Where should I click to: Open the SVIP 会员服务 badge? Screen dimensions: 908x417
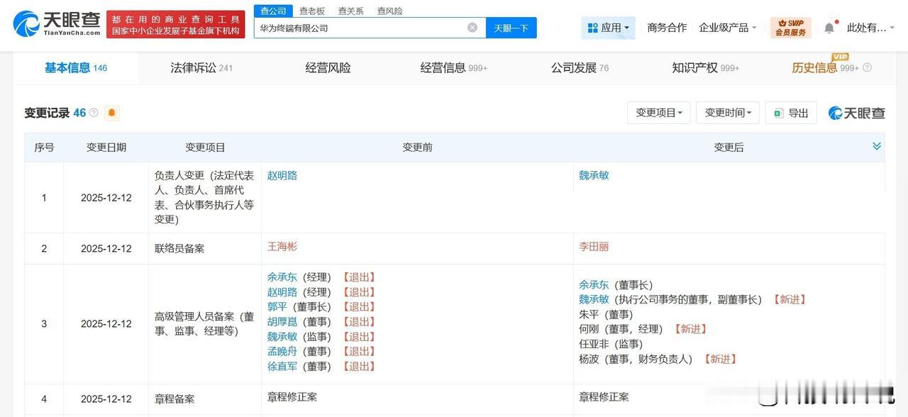click(790, 28)
